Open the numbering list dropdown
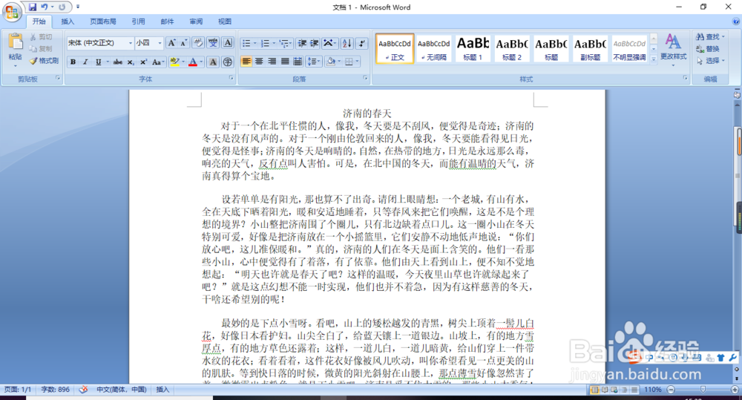742x400 pixels. click(x=274, y=43)
